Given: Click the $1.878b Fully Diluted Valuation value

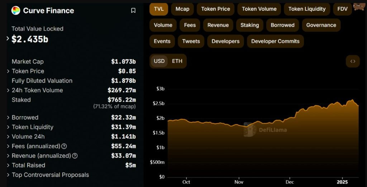Looking at the screenshot, I should (123, 81).
